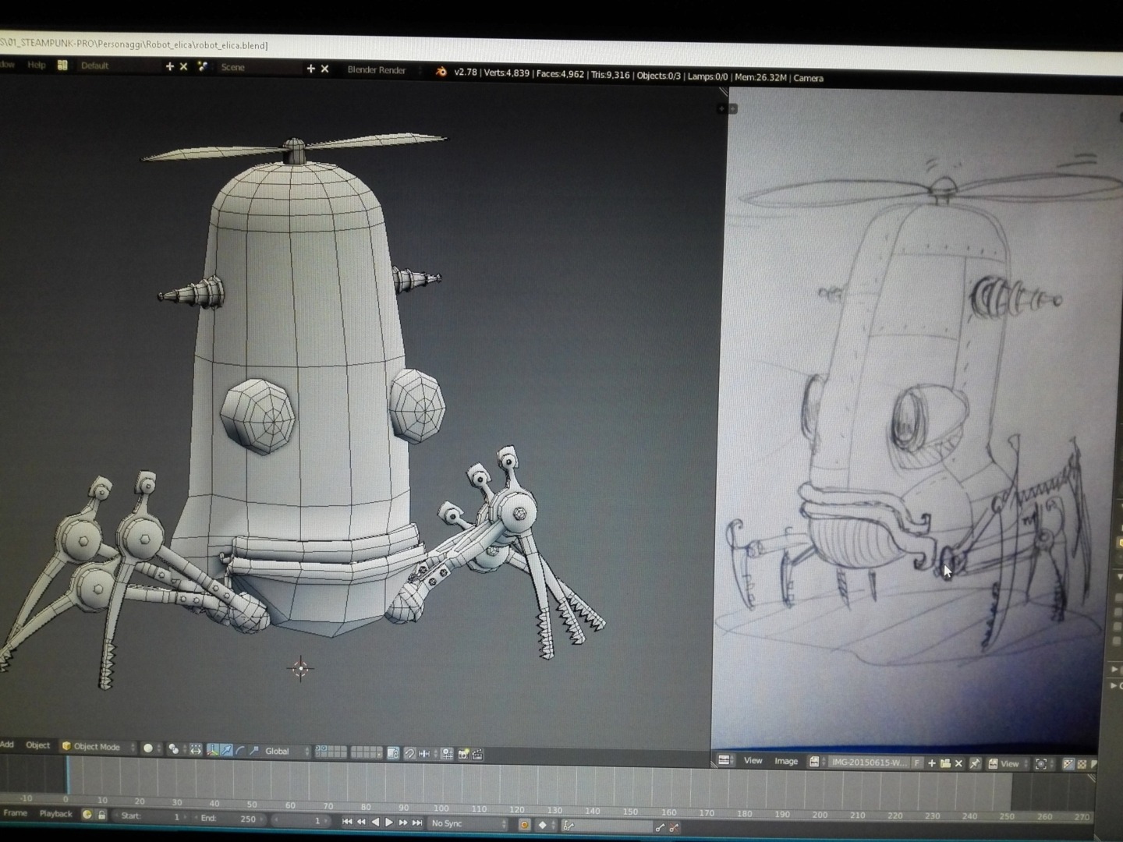The width and height of the screenshot is (1123, 842).
Task: Toggle fake user F button
Action: (917, 763)
